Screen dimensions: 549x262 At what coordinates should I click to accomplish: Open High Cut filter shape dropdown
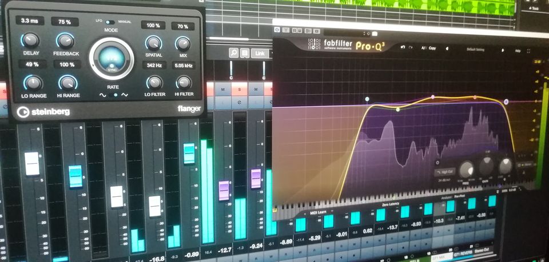click(445, 171)
